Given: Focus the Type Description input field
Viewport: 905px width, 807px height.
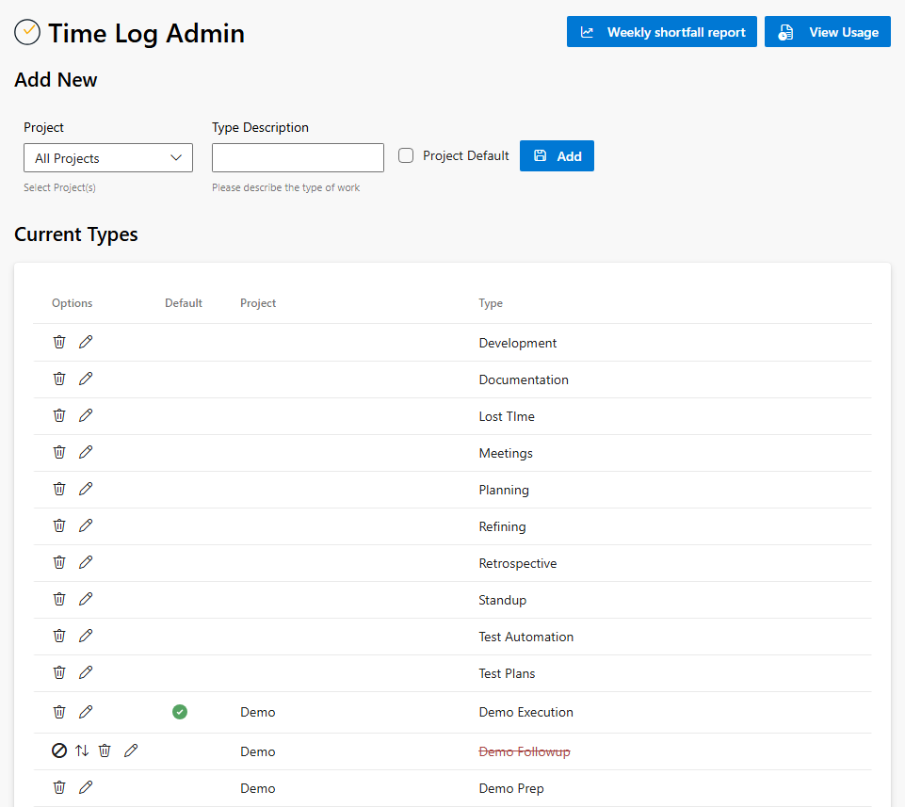Looking at the screenshot, I should 298,157.
